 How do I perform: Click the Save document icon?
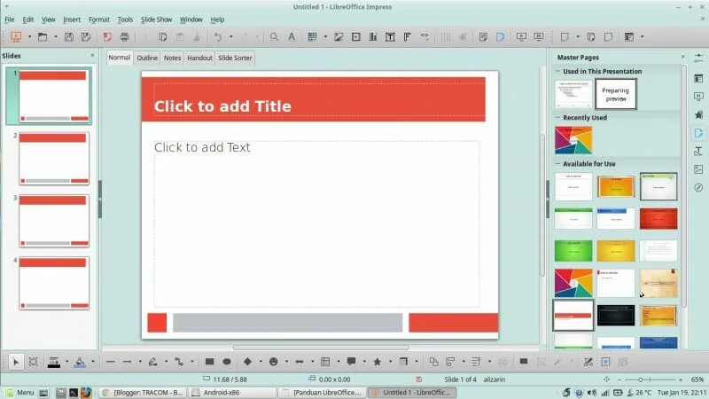tap(69, 37)
